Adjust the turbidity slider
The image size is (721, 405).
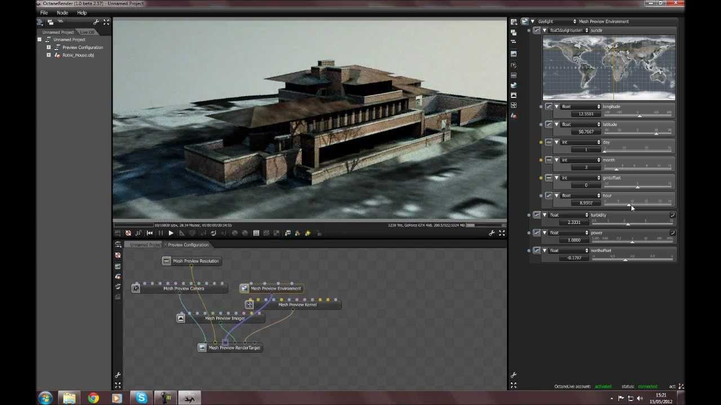tap(633, 222)
